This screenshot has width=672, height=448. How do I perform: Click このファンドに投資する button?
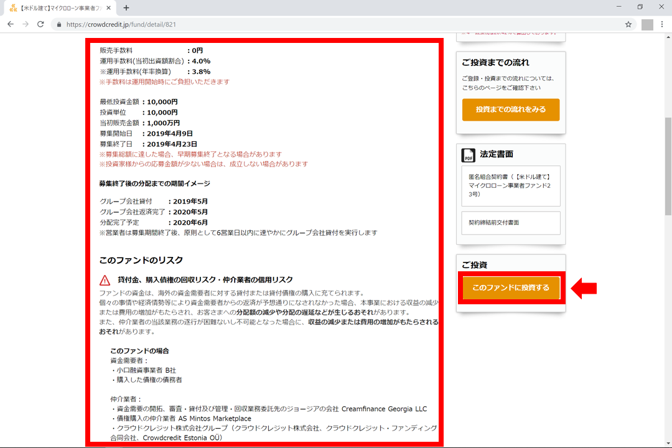click(x=511, y=287)
